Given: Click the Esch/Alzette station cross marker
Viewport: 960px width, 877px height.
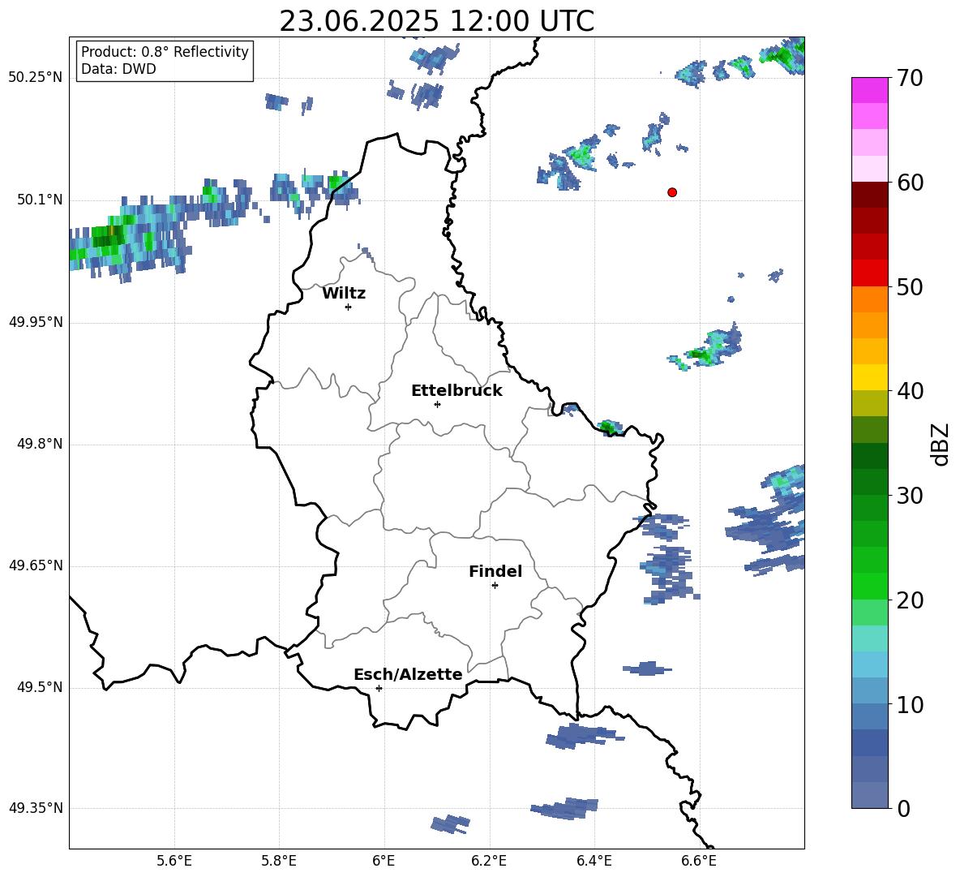Looking at the screenshot, I should click(x=379, y=688).
